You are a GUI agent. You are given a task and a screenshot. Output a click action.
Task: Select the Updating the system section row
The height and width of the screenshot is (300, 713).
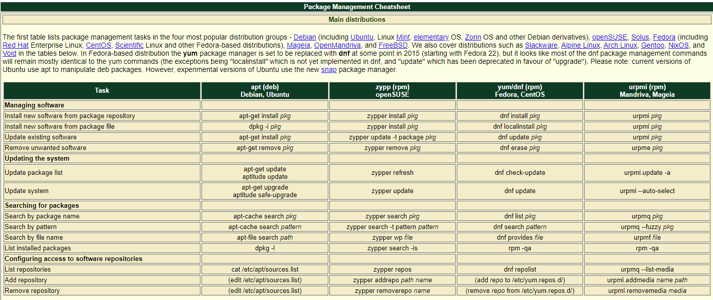102,159
